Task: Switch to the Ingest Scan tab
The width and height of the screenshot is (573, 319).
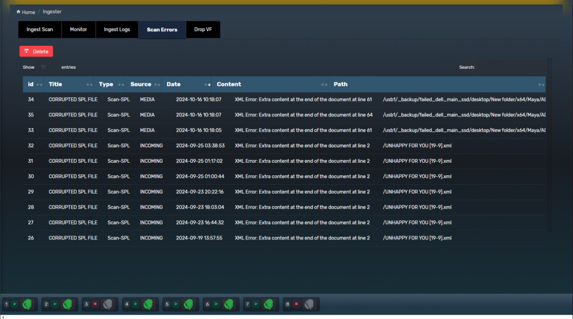Action: click(x=40, y=30)
